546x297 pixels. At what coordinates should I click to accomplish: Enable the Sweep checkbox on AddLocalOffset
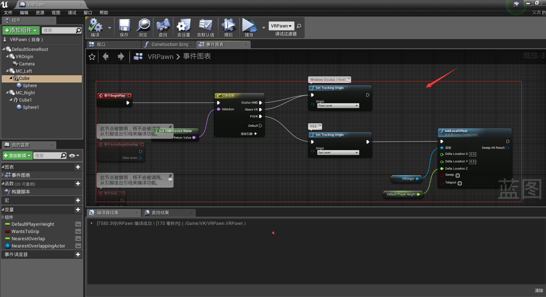tap(458, 175)
